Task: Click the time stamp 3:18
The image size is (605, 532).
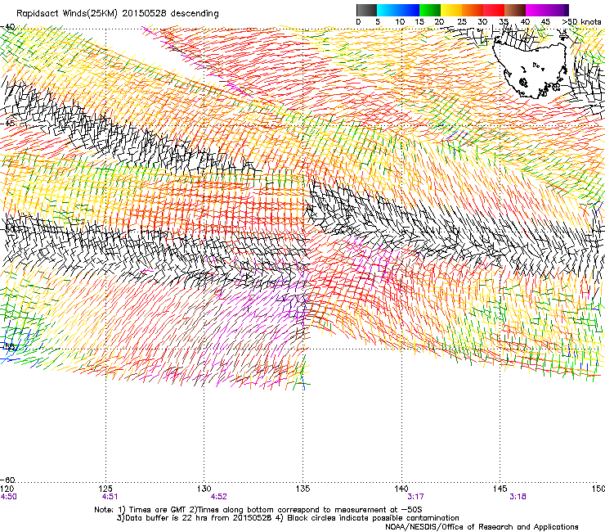Action: pyautogui.click(x=518, y=497)
